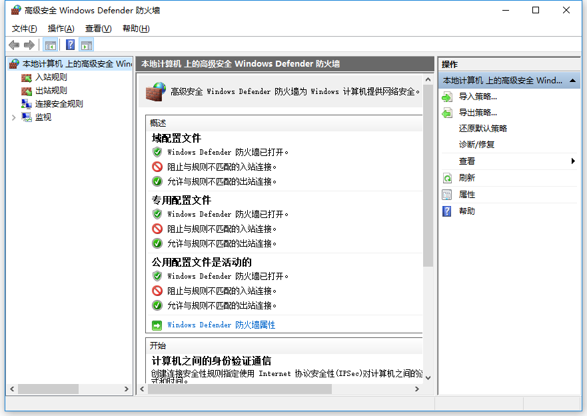Image resolution: width=587 pixels, height=416 pixels.
Task: Open the 文件(F) menu
Action: pos(25,29)
